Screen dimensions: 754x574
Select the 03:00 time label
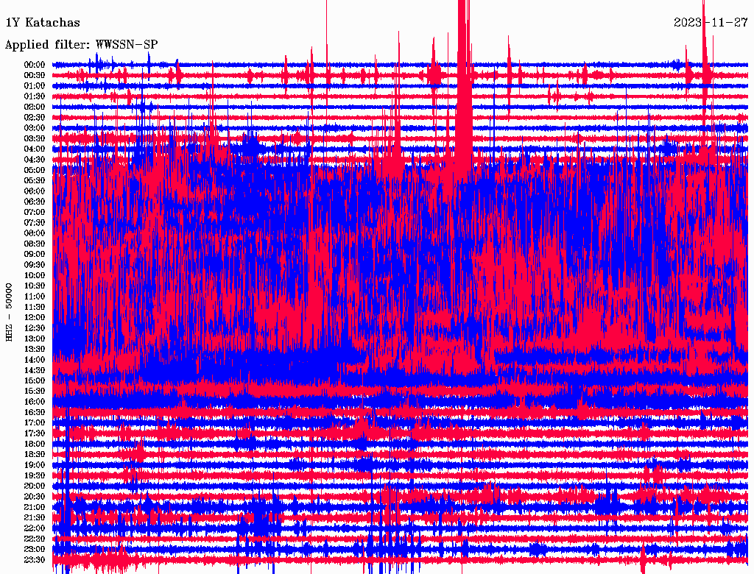point(35,128)
